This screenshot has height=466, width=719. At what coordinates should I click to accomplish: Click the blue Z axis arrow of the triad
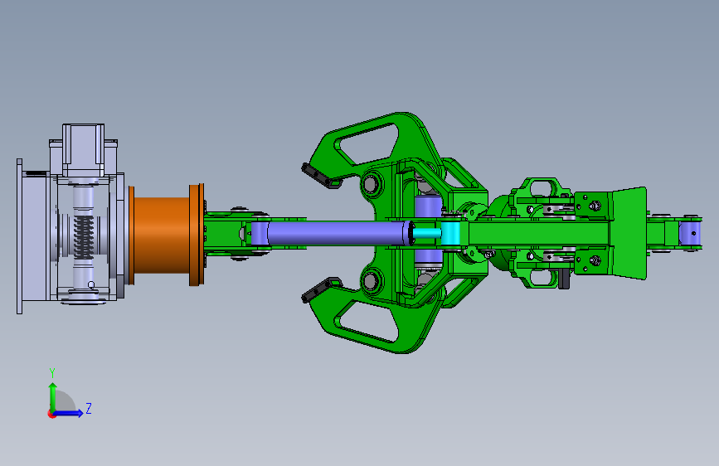pyautogui.click(x=69, y=413)
